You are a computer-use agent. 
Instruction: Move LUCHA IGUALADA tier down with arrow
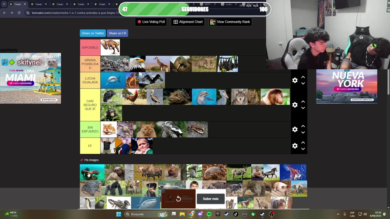[303, 83]
